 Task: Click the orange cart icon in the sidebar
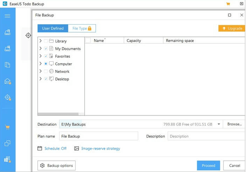[x=7, y=127]
